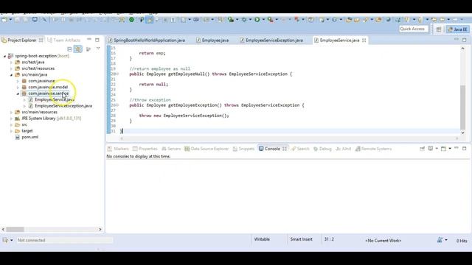Open the Display Selected Console dropdown arrow
The height and width of the screenshot is (265, 472).
(x=437, y=149)
